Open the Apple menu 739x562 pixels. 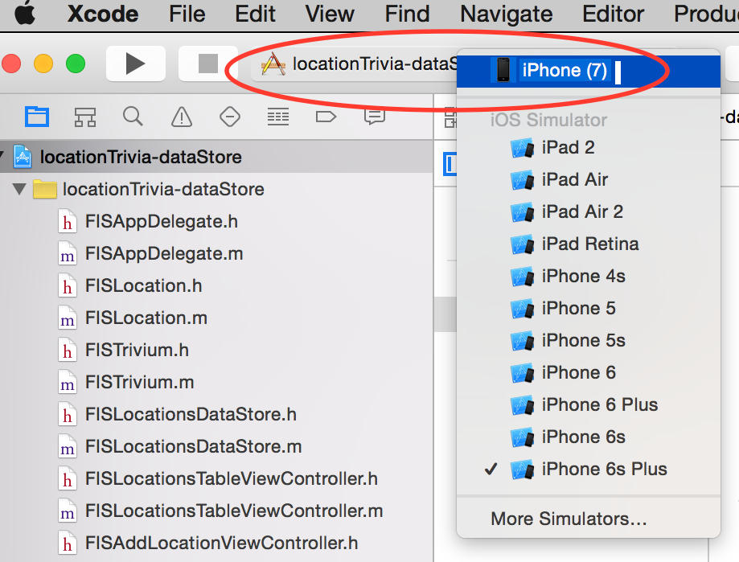click(x=26, y=14)
